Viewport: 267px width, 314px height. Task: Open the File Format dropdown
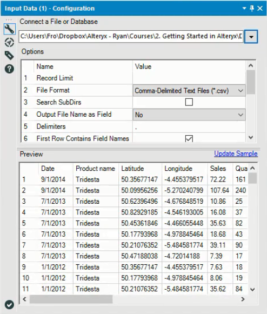[x=189, y=90]
